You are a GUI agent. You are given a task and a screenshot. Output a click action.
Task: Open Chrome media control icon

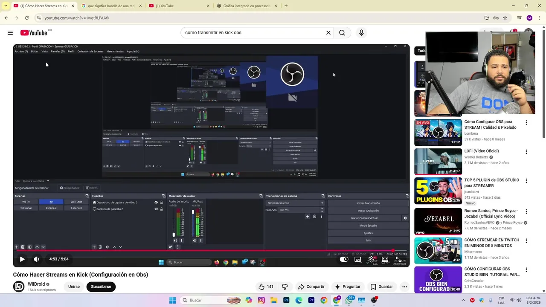tap(519, 18)
